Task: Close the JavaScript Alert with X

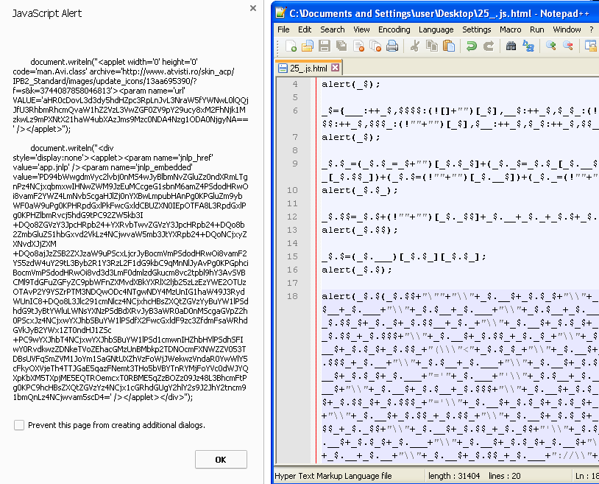Action: point(253,8)
